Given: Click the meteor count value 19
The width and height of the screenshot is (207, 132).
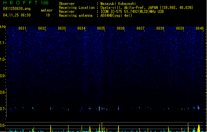Looking at the screenshot, I should pos(48,15).
